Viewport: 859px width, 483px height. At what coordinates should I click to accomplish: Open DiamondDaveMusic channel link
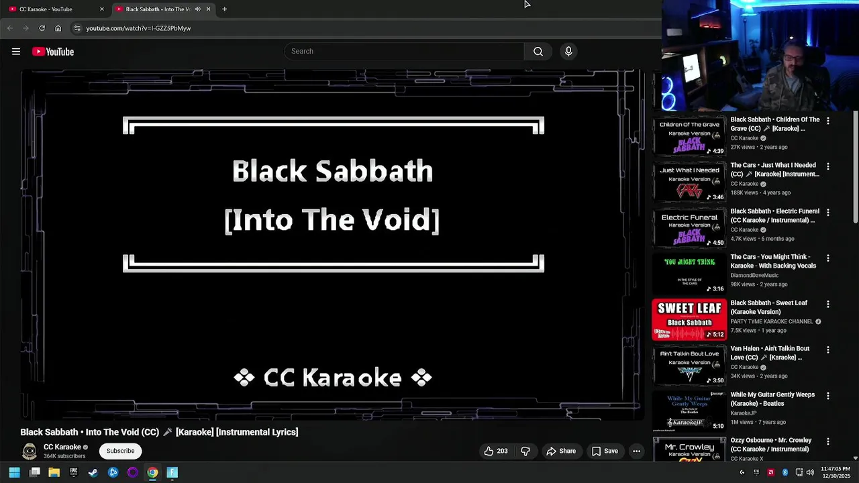pos(754,275)
